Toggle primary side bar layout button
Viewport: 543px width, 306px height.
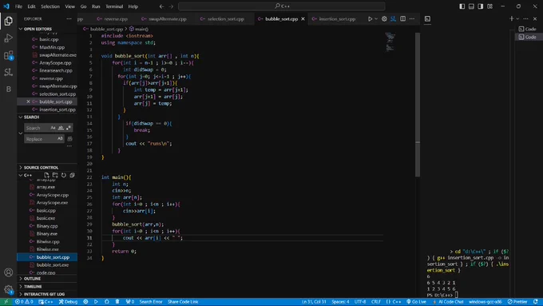coord(462,6)
